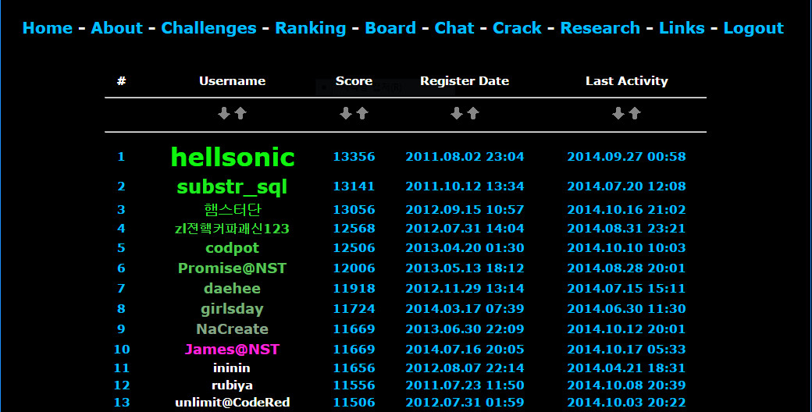Open the Challenges page
This screenshot has height=412, width=812.
(x=208, y=28)
